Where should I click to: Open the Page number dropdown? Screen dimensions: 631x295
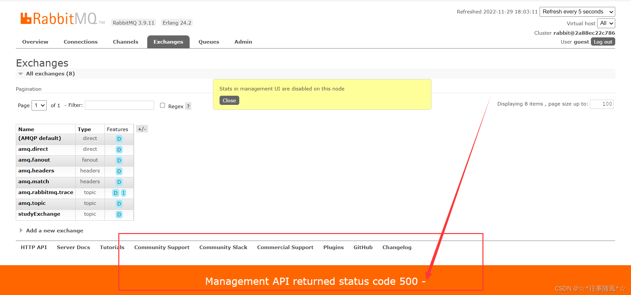[x=39, y=106]
